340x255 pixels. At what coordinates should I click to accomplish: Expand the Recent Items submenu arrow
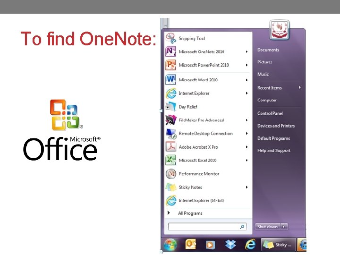pyautogui.click(x=300, y=87)
